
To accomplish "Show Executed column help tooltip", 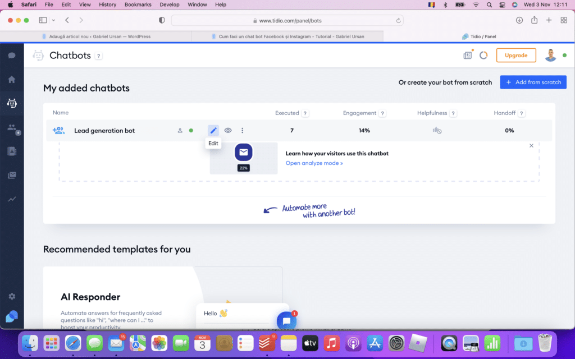I will tap(305, 113).
